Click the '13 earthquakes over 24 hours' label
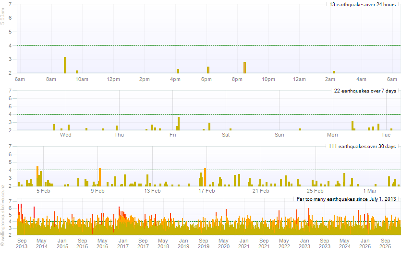The width and height of the screenshot is (401, 254). [362, 4]
